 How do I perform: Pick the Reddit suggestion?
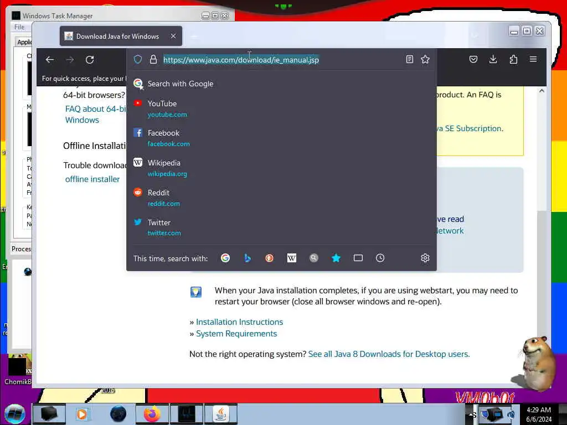[x=281, y=198]
